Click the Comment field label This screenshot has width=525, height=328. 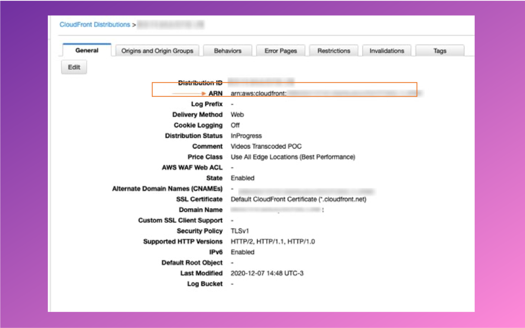point(207,146)
